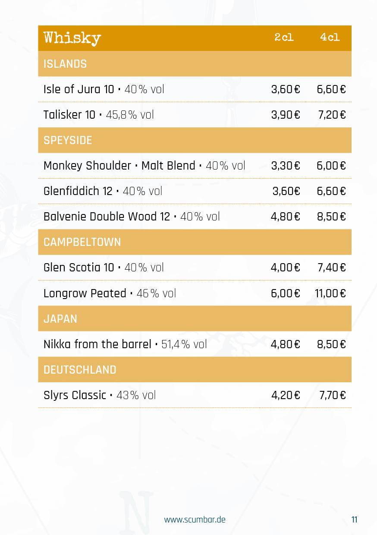Select the DEUTSCHLAND section heading
377x535 pixels.
tap(80, 370)
